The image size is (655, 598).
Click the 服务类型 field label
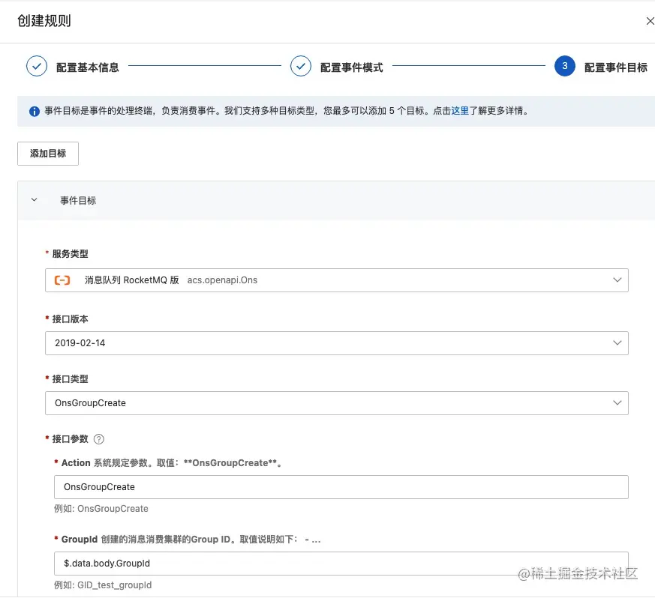point(71,254)
